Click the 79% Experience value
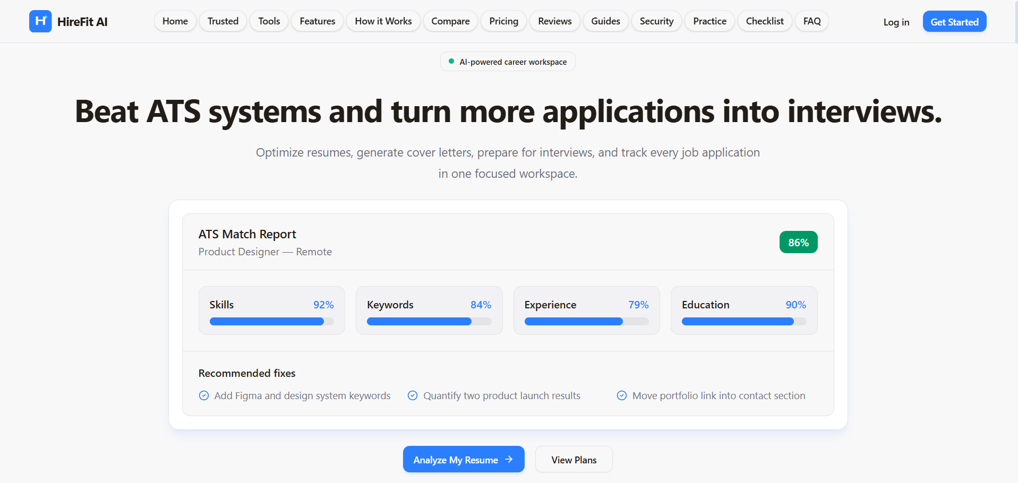The width and height of the screenshot is (1018, 483). click(x=638, y=305)
